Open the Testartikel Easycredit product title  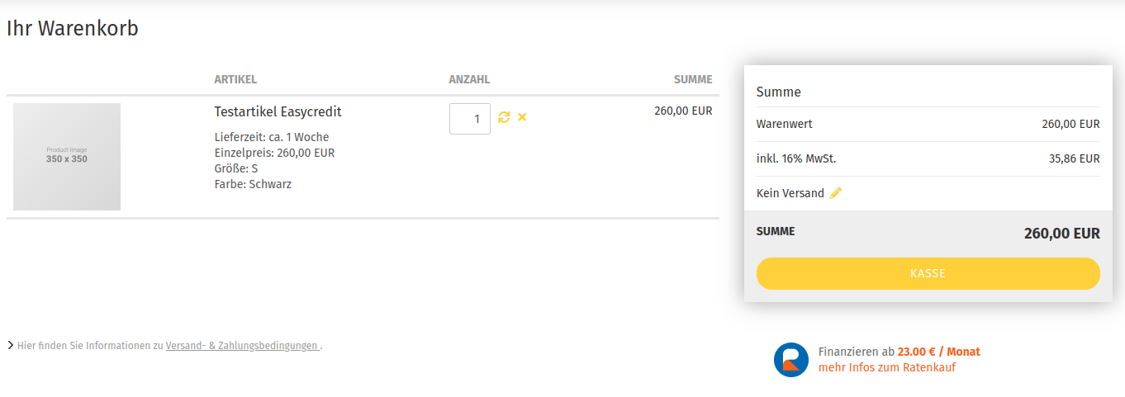[278, 111]
